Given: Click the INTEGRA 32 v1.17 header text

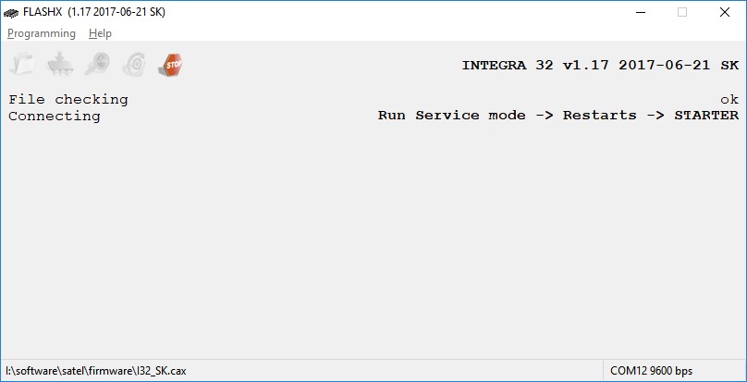Looking at the screenshot, I should pyautogui.click(x=600, y=66).
